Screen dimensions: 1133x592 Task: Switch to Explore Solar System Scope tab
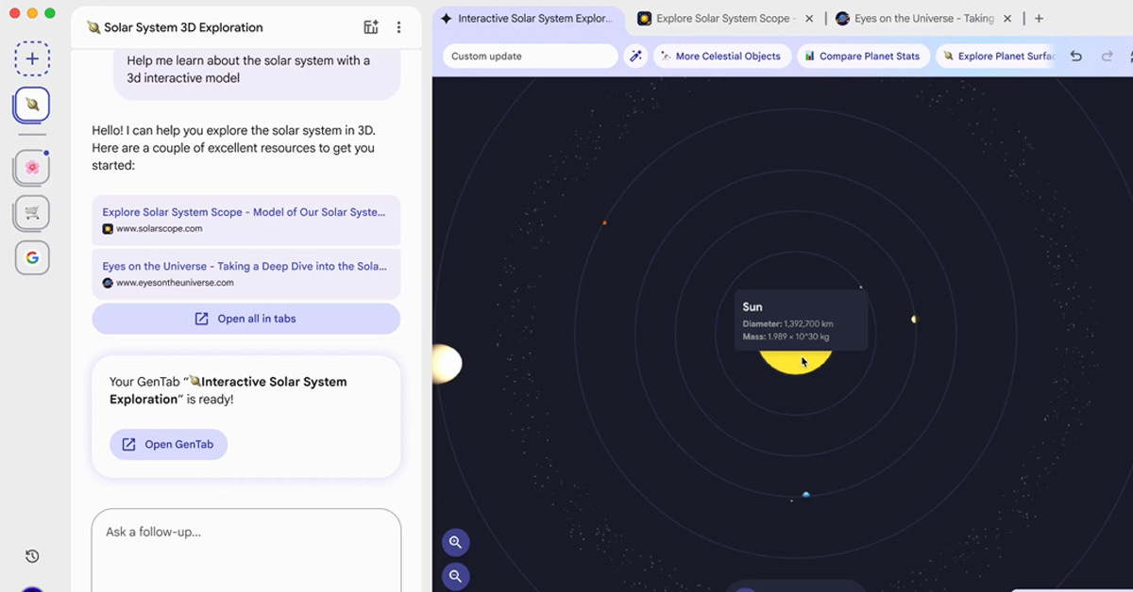pos(716,19)
